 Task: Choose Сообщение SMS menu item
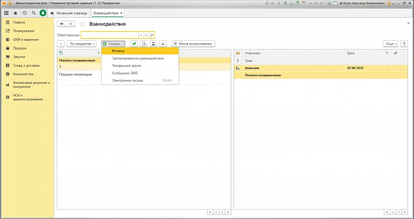pyautogui.click(x=140, y=73)
